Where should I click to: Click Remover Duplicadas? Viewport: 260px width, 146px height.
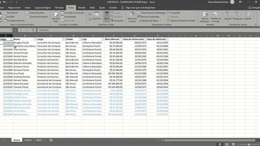pyautogui.click(x=149, y=17)
